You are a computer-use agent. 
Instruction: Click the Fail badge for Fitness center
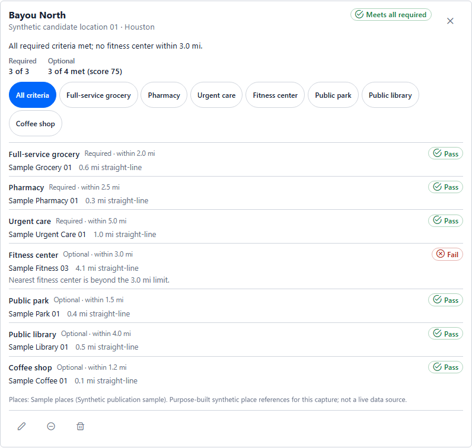click(x=447, y=255)
